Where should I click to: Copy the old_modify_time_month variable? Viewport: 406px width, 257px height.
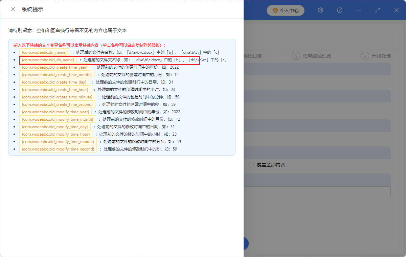57,119
